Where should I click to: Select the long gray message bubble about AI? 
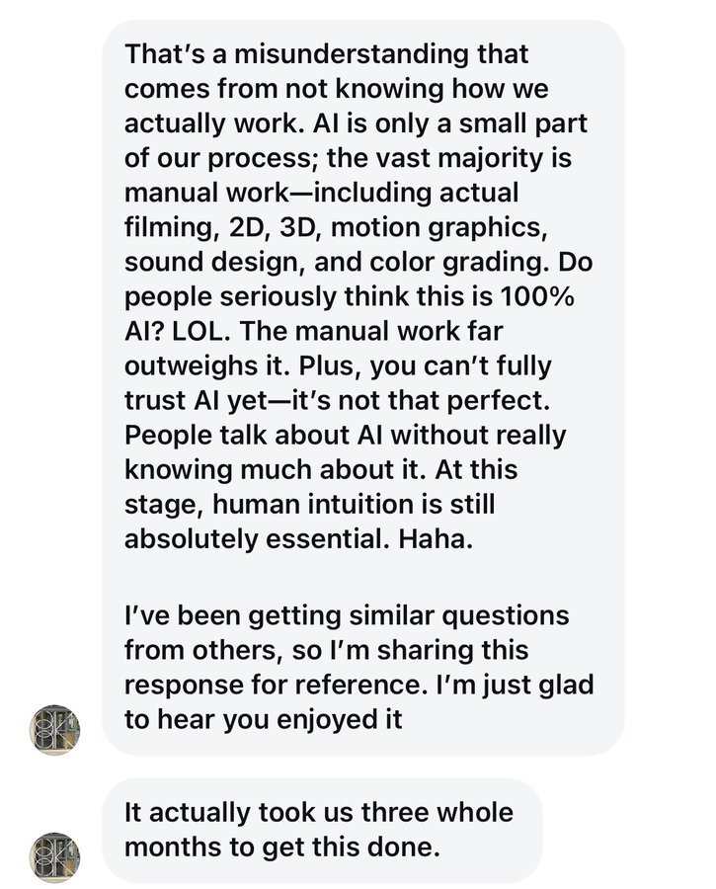pos(363,387)
